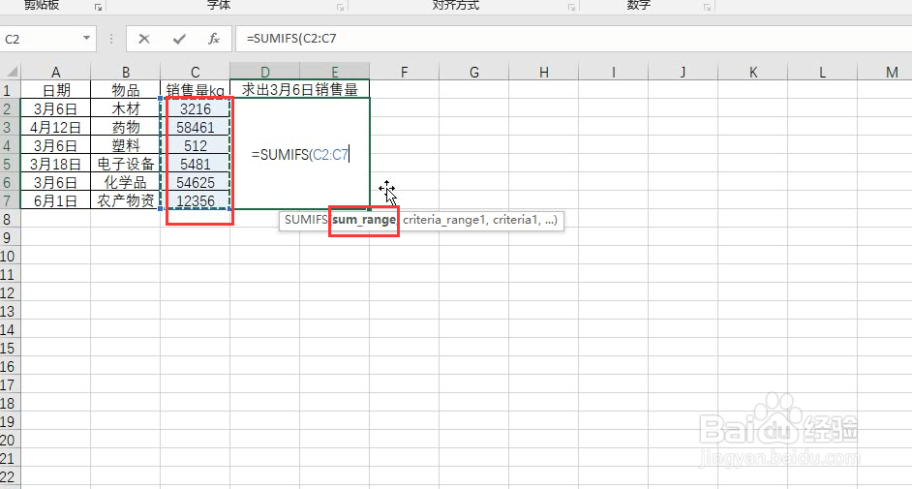Click cell containing 塑料
Image resolution: width=912 pixels, height=489 pixels.
[126, 145]
